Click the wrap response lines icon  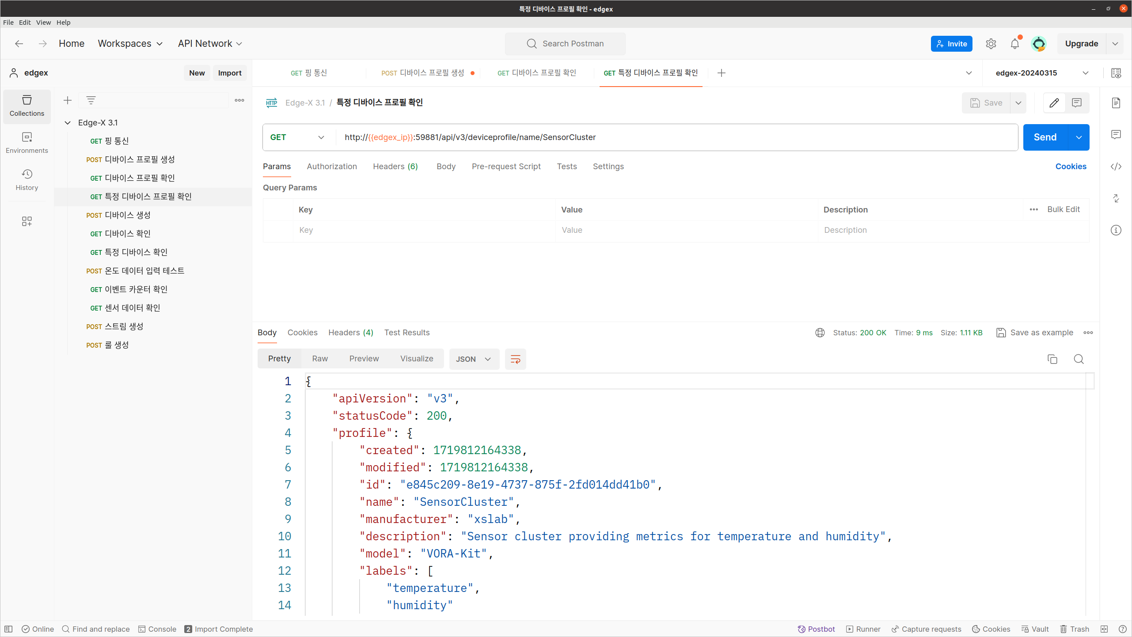coord(516,359)
